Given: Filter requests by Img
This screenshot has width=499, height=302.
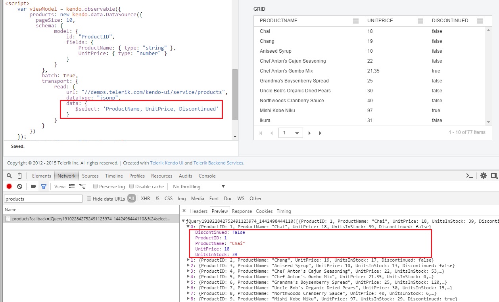Looking at the screenshot, I should tap(182, 199).
